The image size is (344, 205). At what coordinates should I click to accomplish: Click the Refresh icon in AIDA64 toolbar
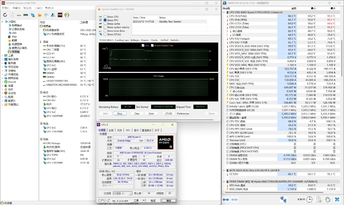pyautogui.click(x=5, y=15)
